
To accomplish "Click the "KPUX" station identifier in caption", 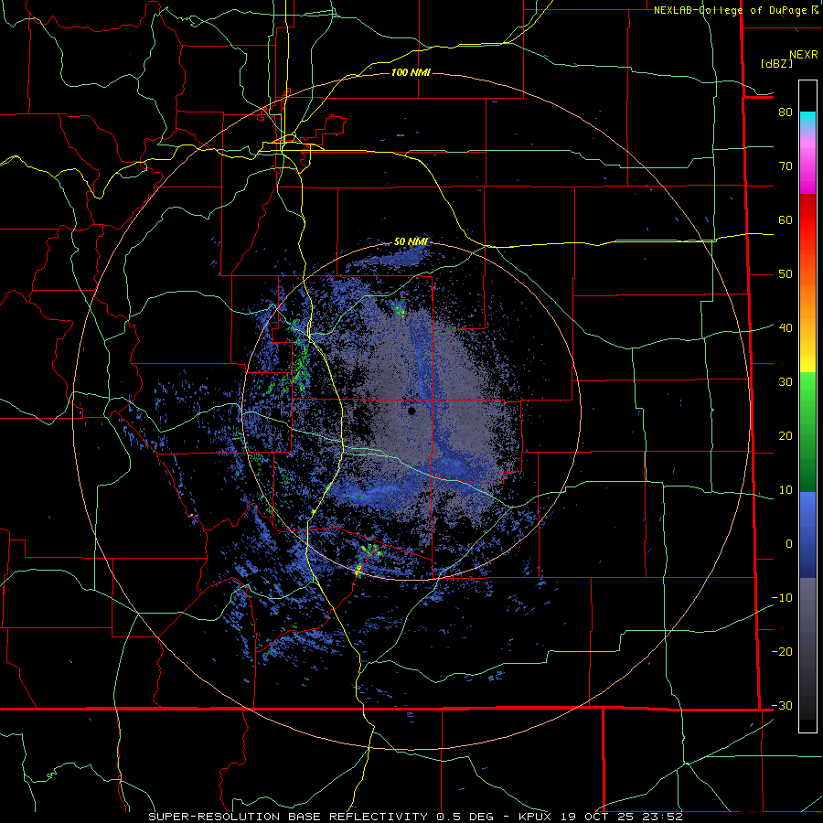I will (x=535, y=817).
